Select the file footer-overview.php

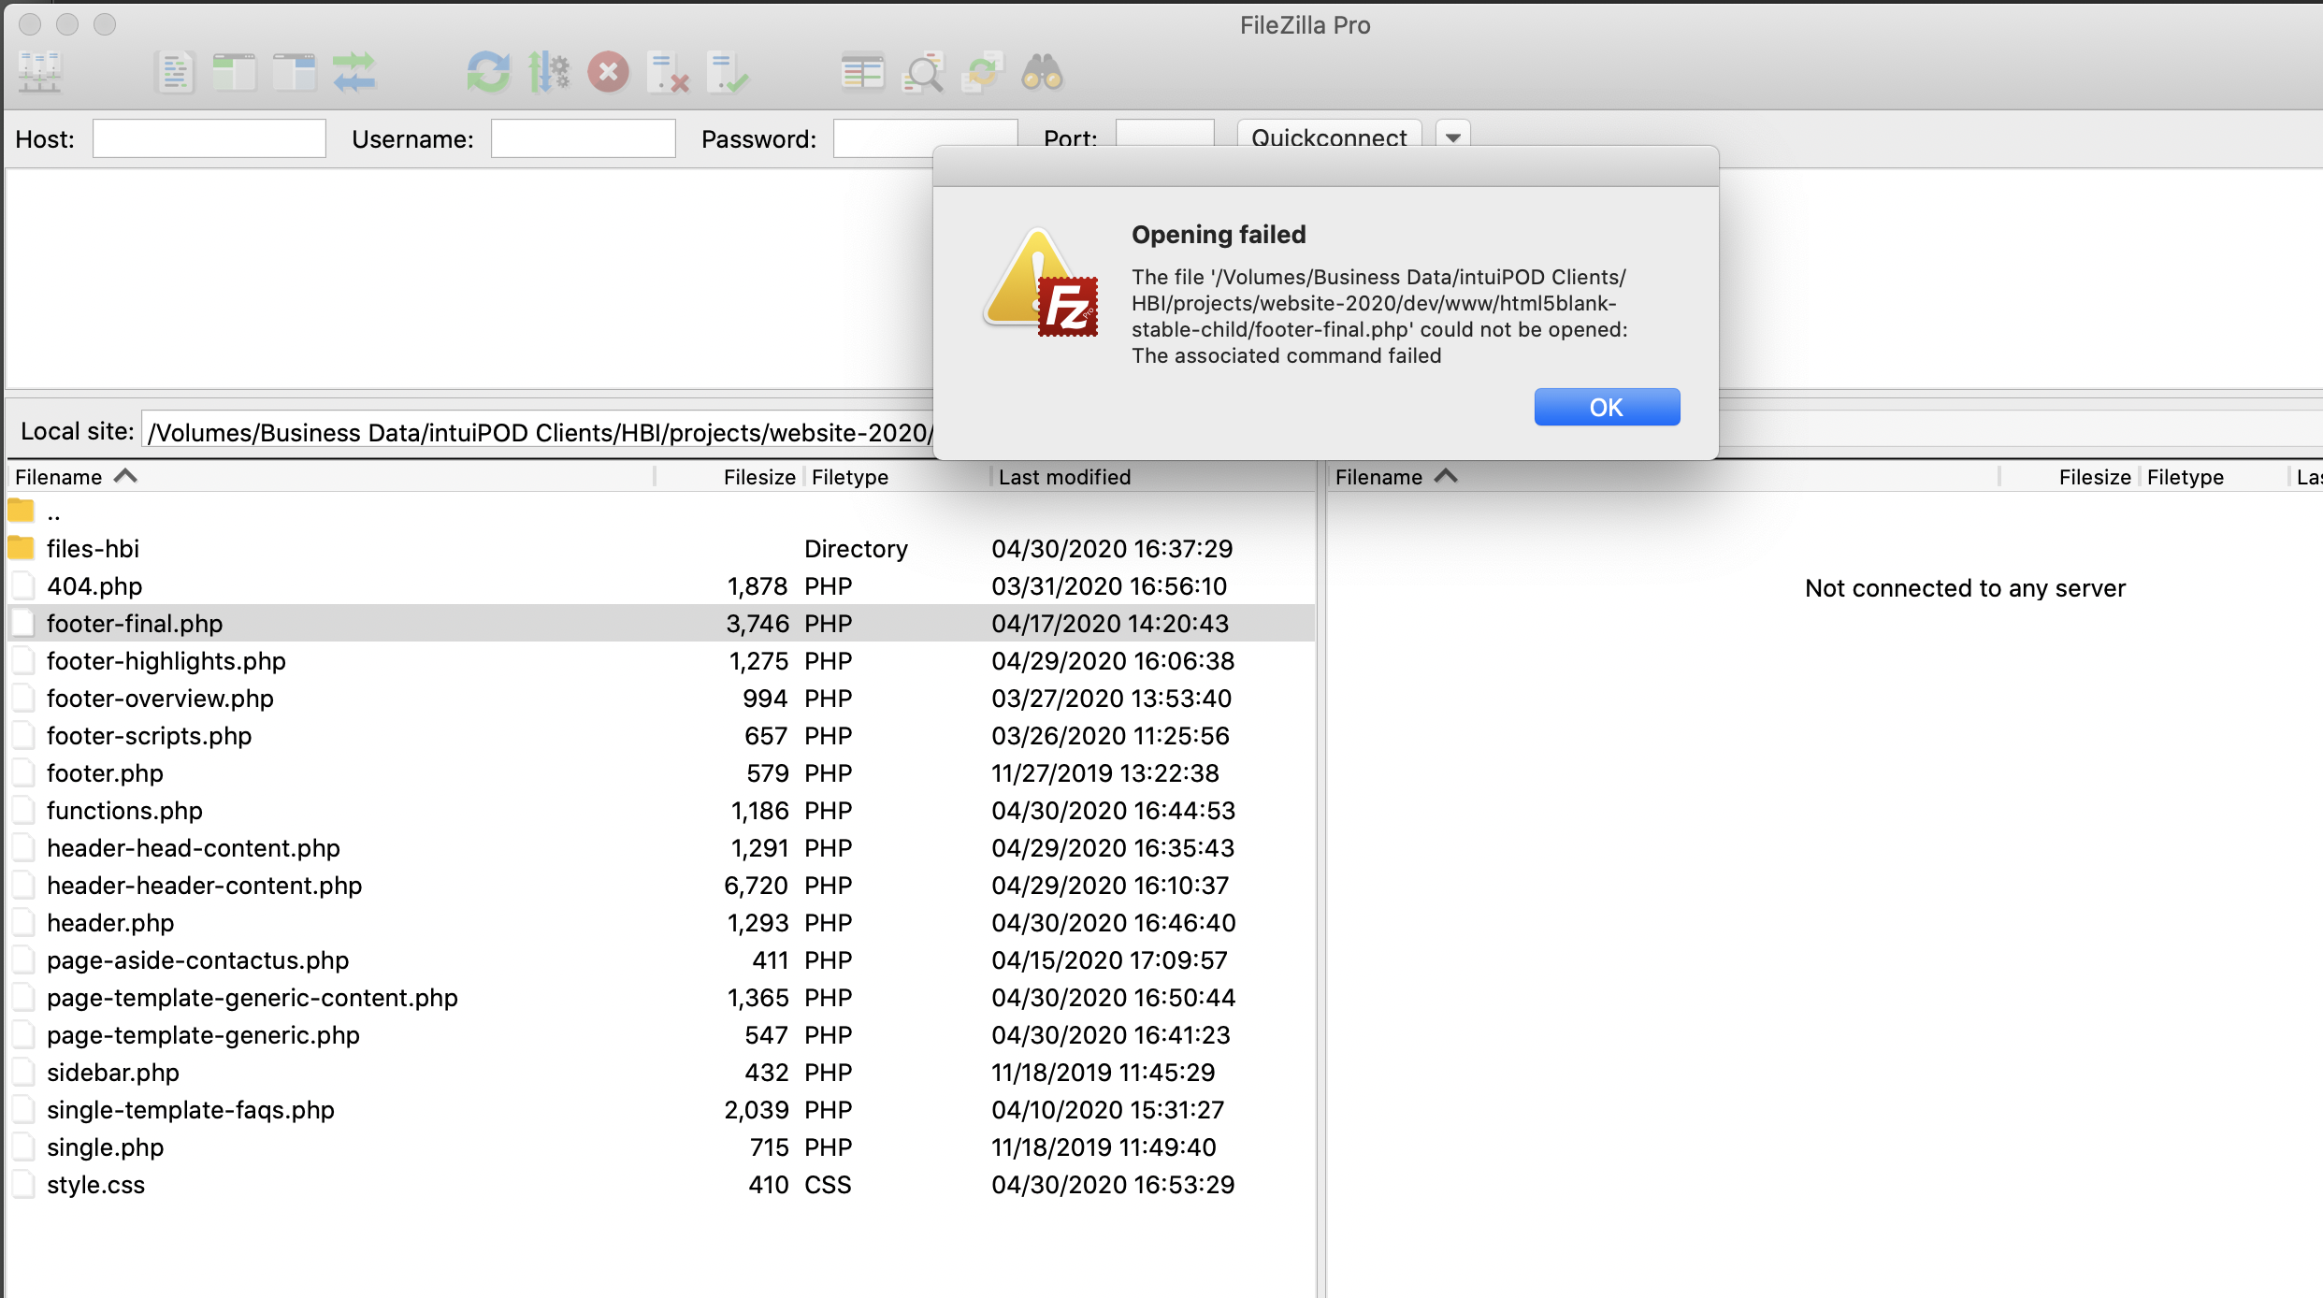point(661,699)
